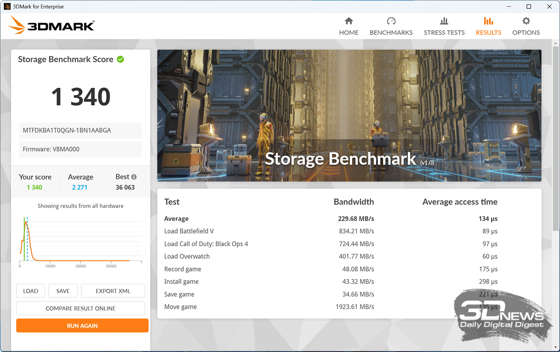Click drive model MTFDKBA1T0QGN-1BN1AABGA
This screenshot has width=560, height=352.
tap(80, 130)
